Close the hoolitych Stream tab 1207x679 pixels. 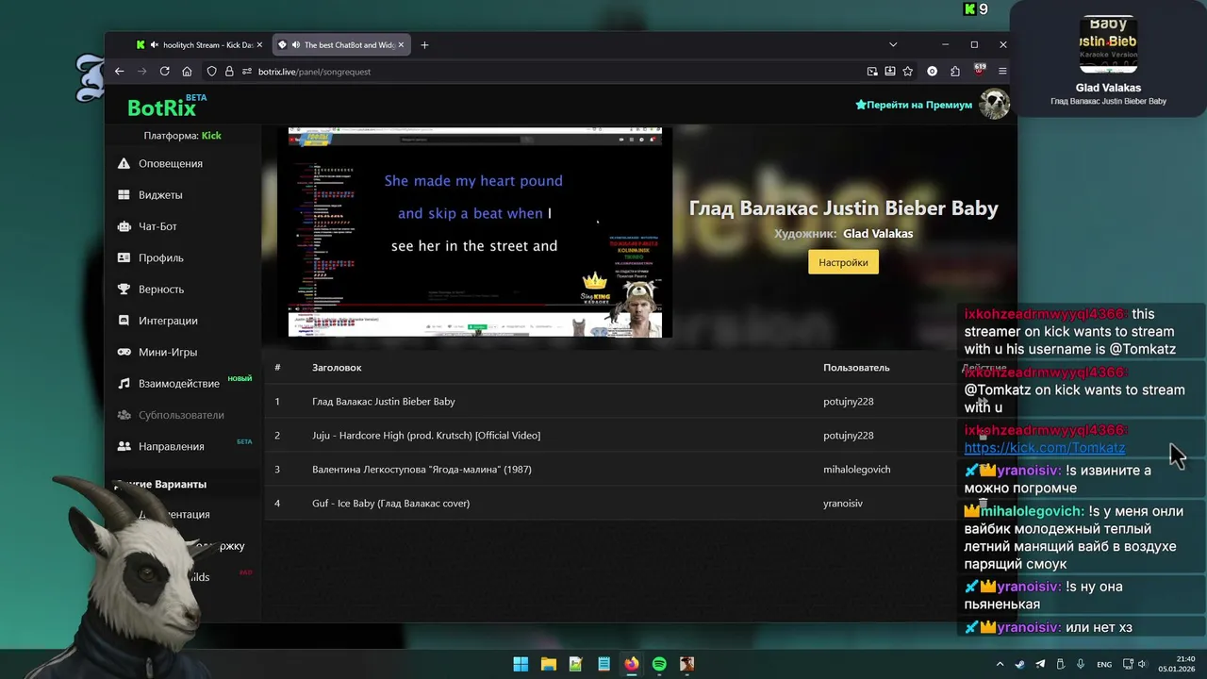259,44
